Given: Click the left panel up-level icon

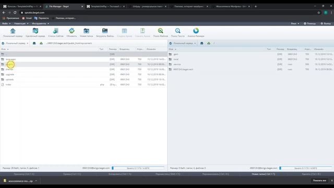Looking at the screenshot, I should coord(41,43).
